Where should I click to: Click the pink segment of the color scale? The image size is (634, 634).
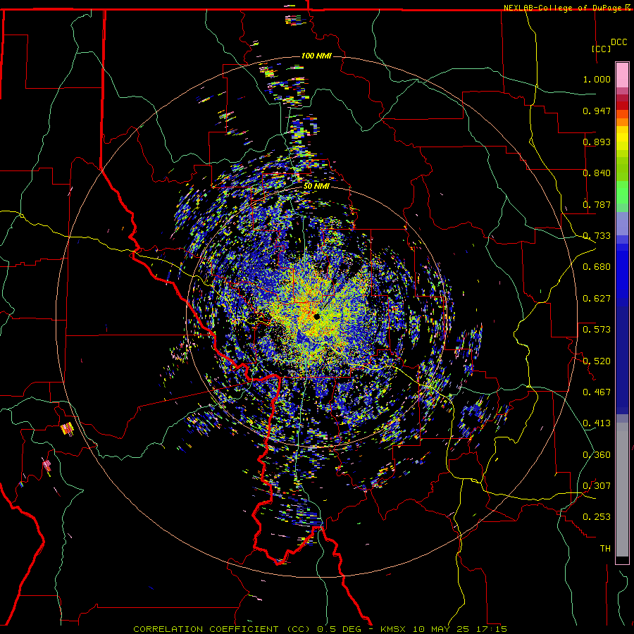point(622,75)
